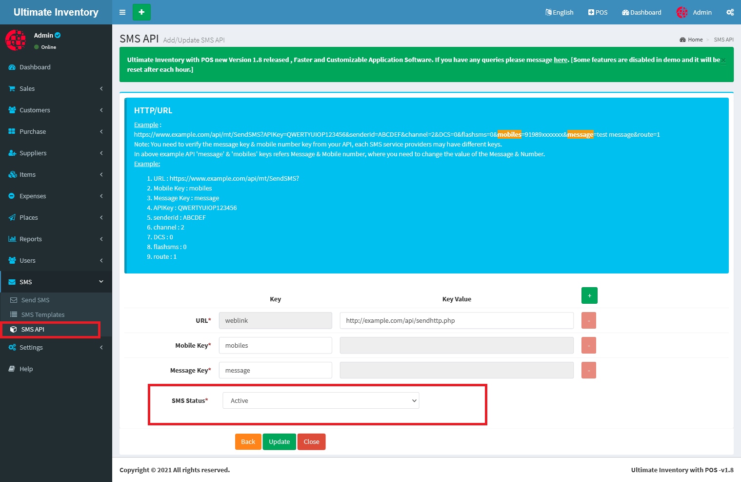The width and height of the screenshot is (741, 482).
Task: Collapse SMS menu chevron
Action: (101, 282)
